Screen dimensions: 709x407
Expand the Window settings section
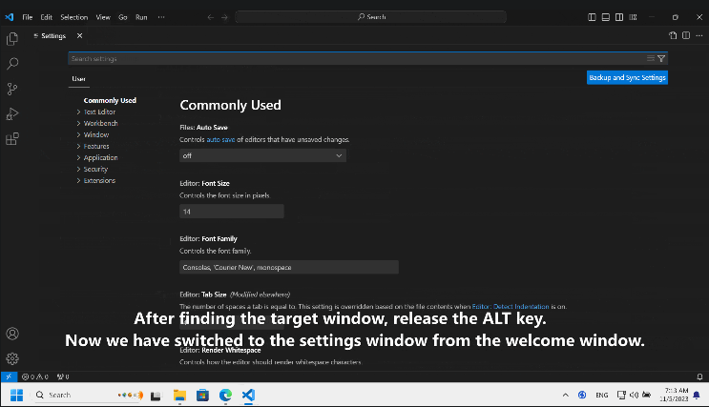pyautogui.click(x=95, y=134)
